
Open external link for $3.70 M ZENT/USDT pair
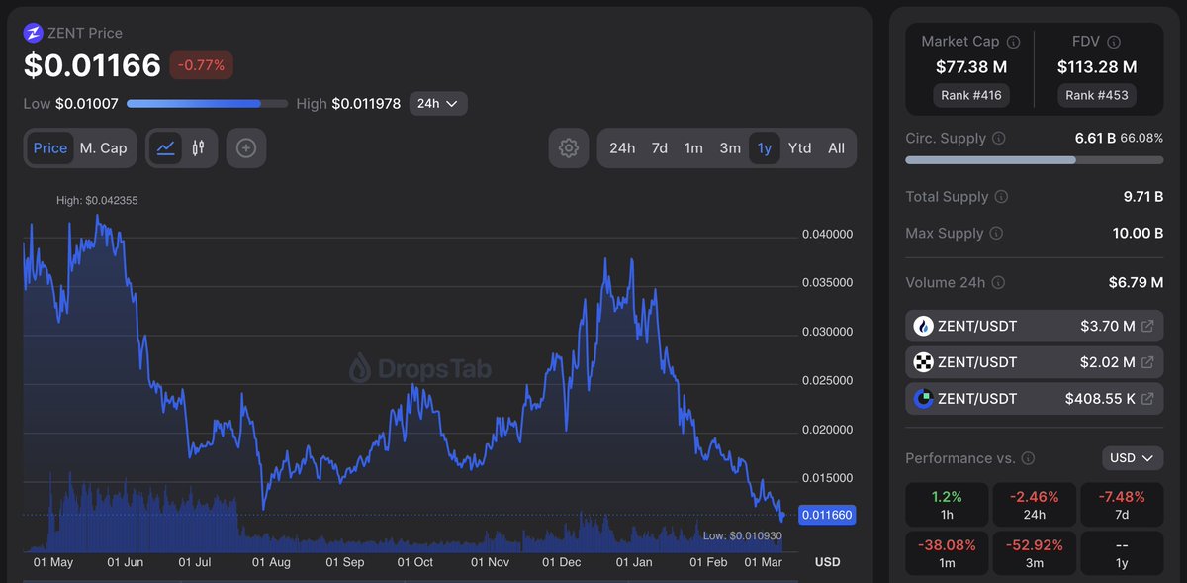click(1147, 326)
